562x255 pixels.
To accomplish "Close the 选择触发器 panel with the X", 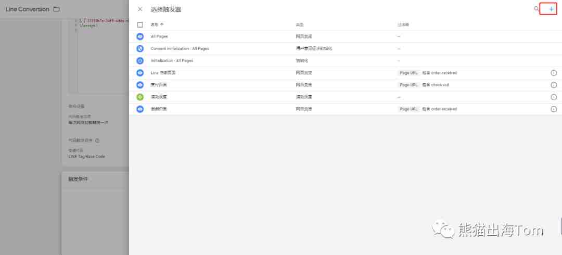I will pos(140,9).
